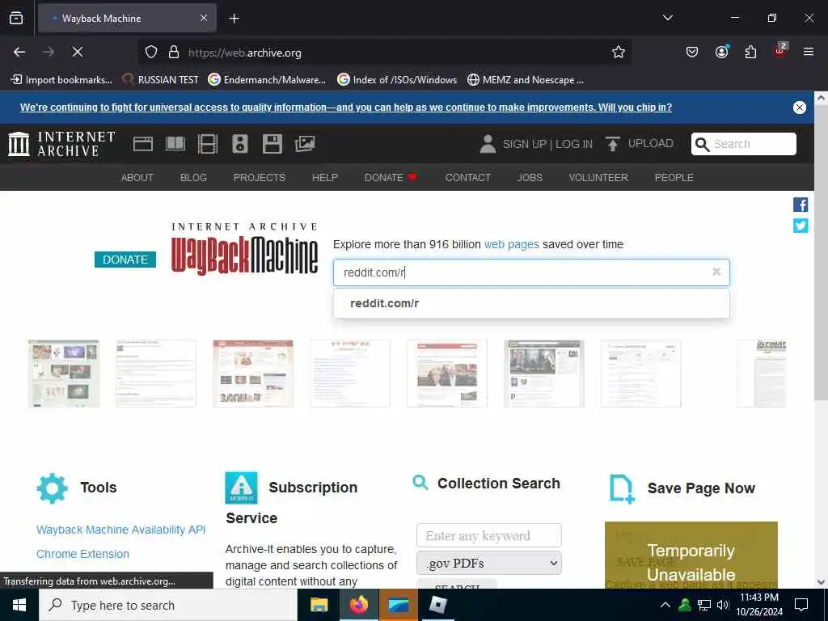Open the video film strip icon
This screenshot has width=828, height=621.
tap(208, 144)
